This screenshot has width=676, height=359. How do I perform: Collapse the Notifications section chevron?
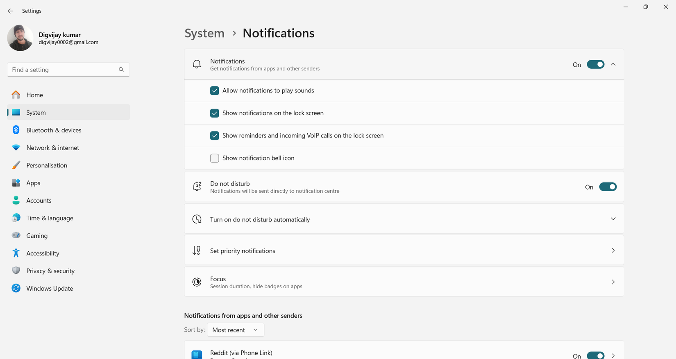tap(613, 65)
